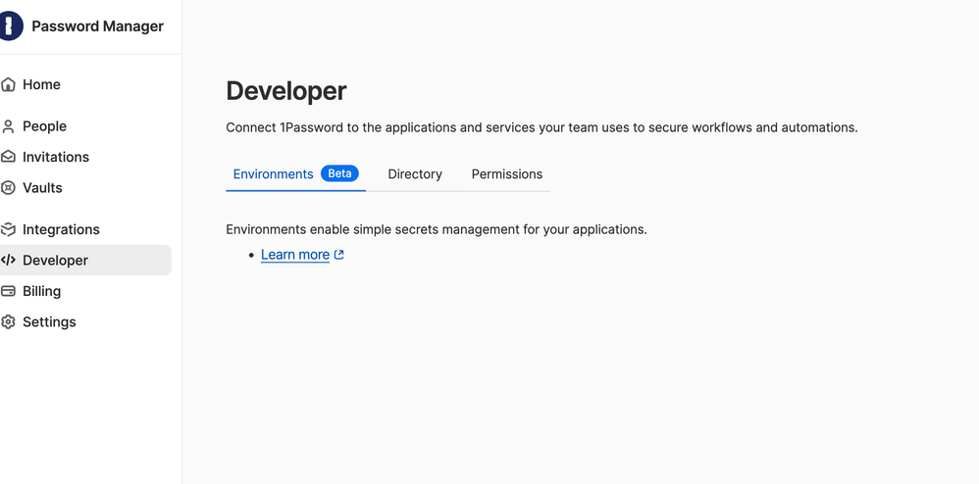Click the People person icon

coord(9,126)
